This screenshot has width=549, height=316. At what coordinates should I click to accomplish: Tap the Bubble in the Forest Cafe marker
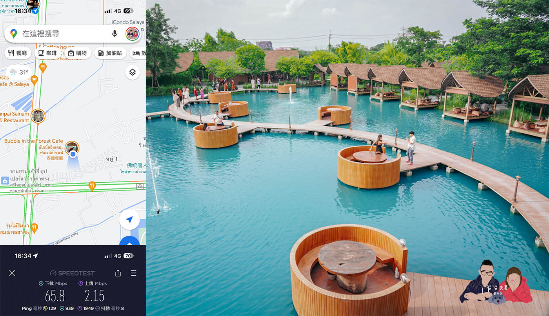click(72, 148)
